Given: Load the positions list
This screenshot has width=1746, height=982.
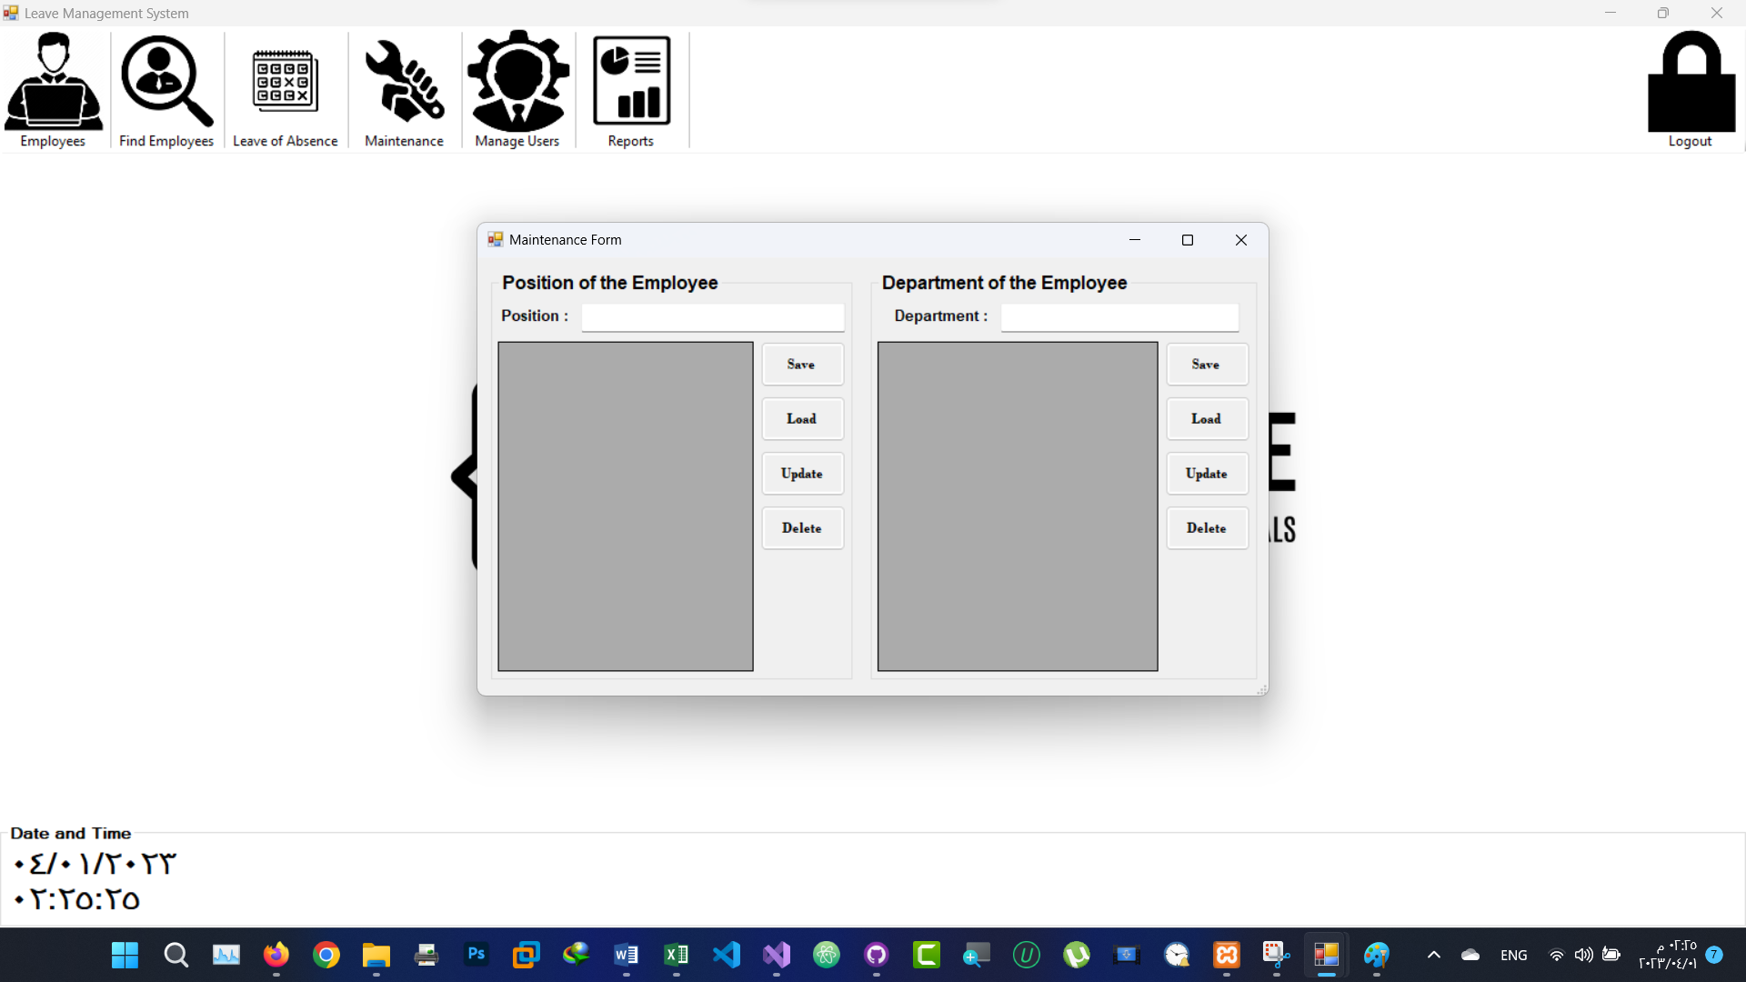Looking at the screenshot, I should 802,419.
